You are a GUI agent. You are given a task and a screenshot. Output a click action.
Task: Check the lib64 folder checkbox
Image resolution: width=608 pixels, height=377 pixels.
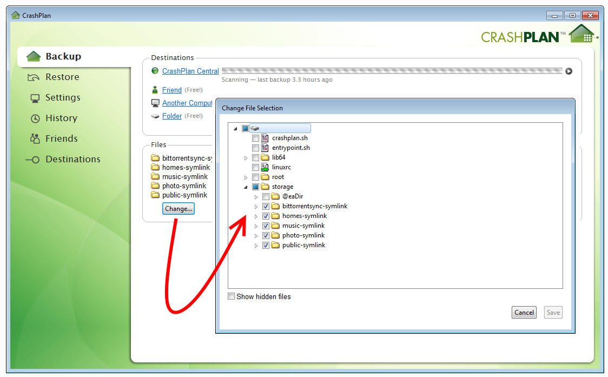[x=255, y=157]
